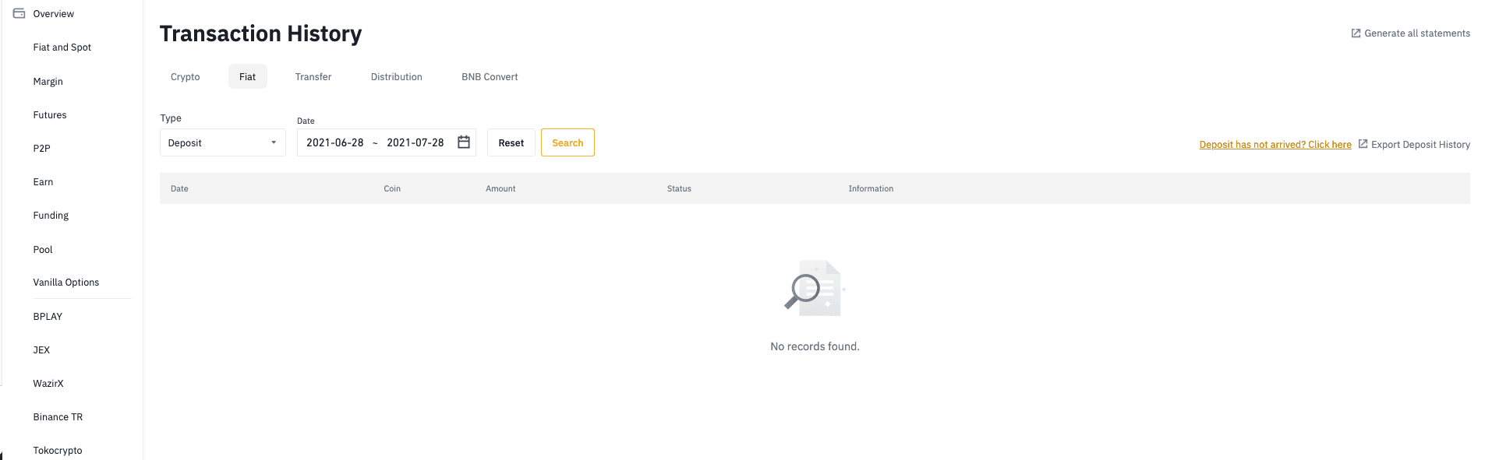Screen dimensions: 1485x460
Task: Click the Amount column header
Action: 500,188
